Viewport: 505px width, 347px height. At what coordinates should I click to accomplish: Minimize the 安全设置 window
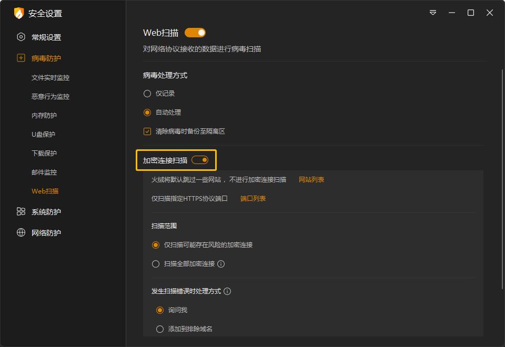tap(452, 13)
